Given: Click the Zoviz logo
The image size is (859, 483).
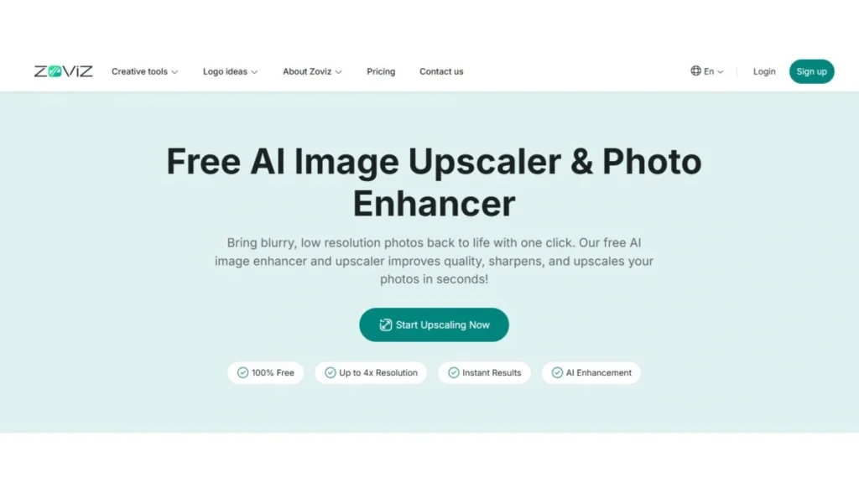Looking at the screenshot, I should [x=64, y=71].
